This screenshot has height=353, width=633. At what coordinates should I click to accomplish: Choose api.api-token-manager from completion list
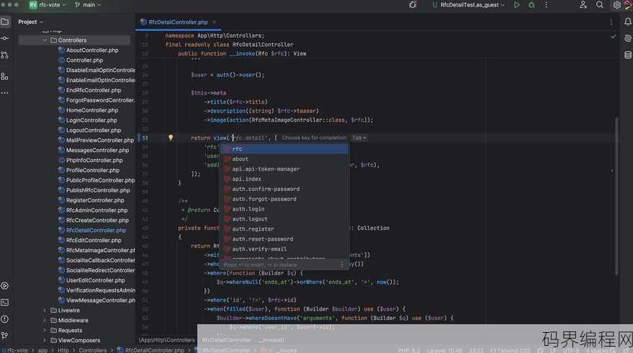[x=284, y=169]
